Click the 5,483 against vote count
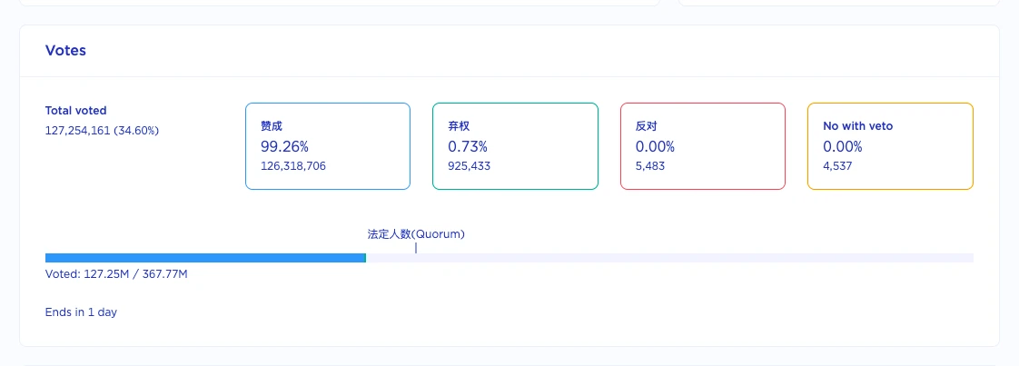Viewport: 1019px width, 366px height. [x=650, y=166]
